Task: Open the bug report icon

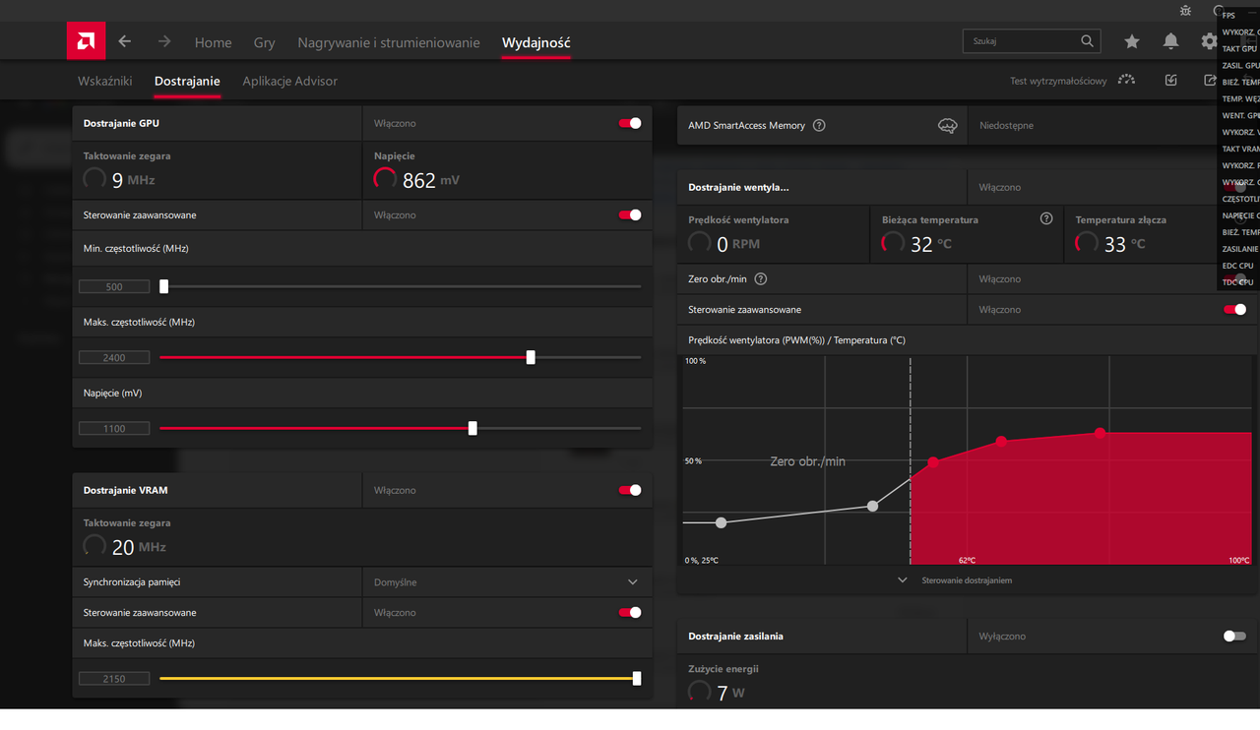Action: [x=1185, y=11]
